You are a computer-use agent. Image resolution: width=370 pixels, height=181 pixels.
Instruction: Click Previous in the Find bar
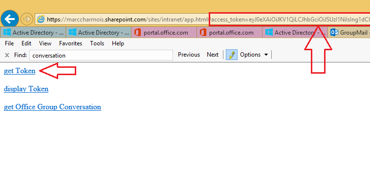point(189,55)
